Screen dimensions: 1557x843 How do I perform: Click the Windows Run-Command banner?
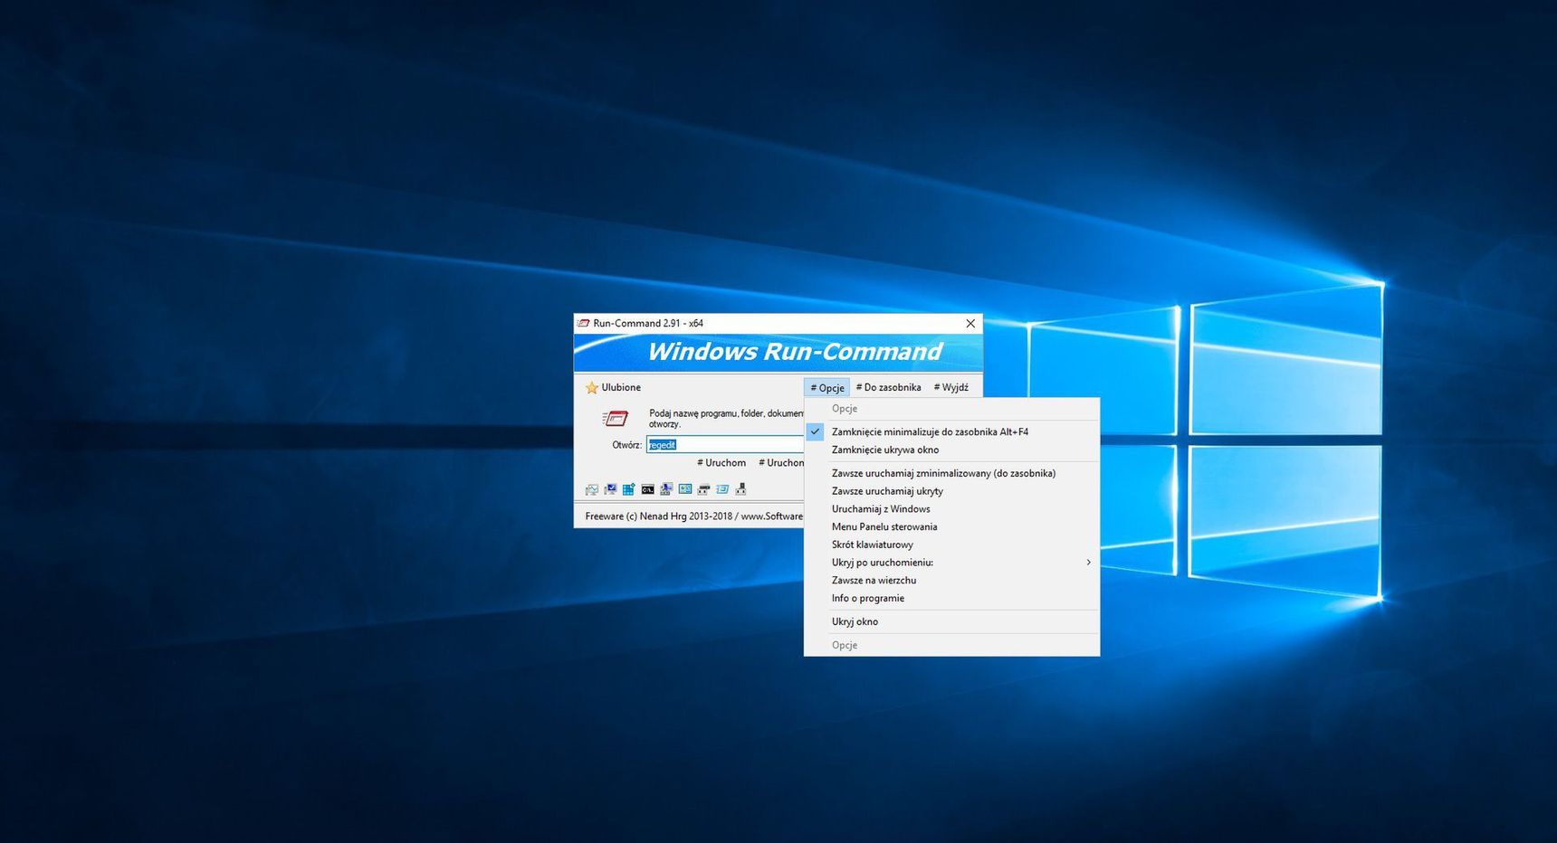pos(778,352)
